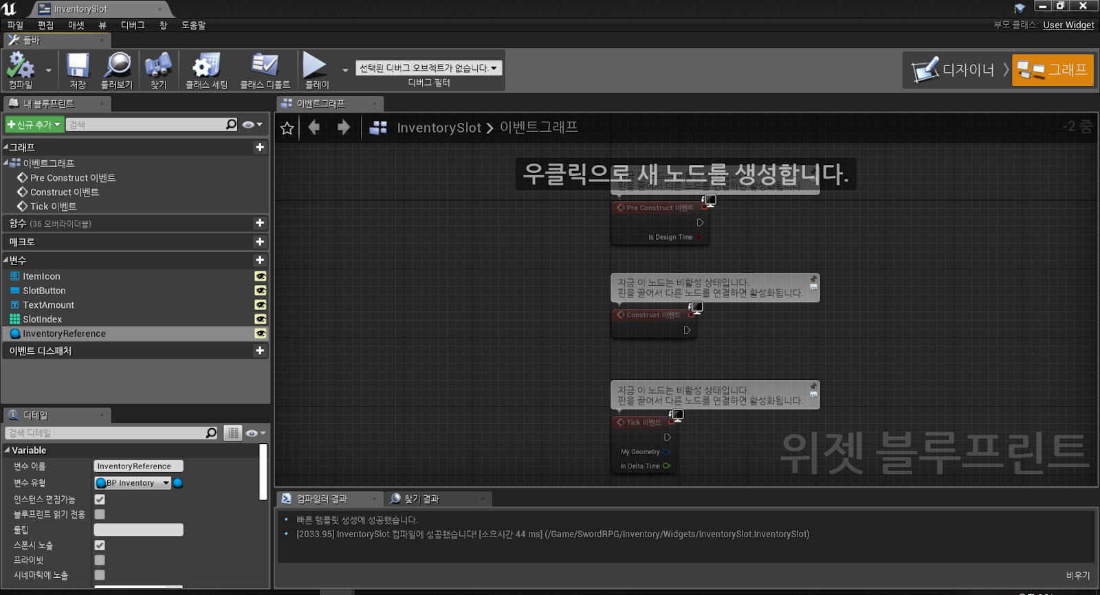
Task: Toggle 스폰시 노출 checkbox
Action: pyautogui.click(x=100, y=545)
